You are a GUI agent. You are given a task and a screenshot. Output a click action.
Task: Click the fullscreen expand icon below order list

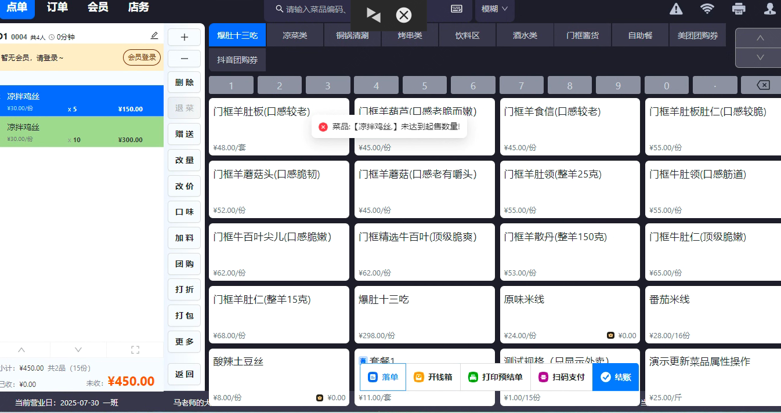pyautogui.click(x=135, y=350)
